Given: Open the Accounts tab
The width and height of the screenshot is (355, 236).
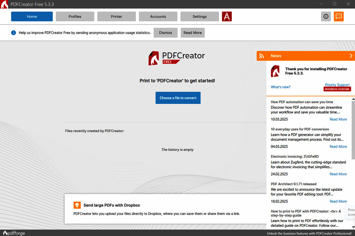Looking at the screenshot, I should pos(158,17).
